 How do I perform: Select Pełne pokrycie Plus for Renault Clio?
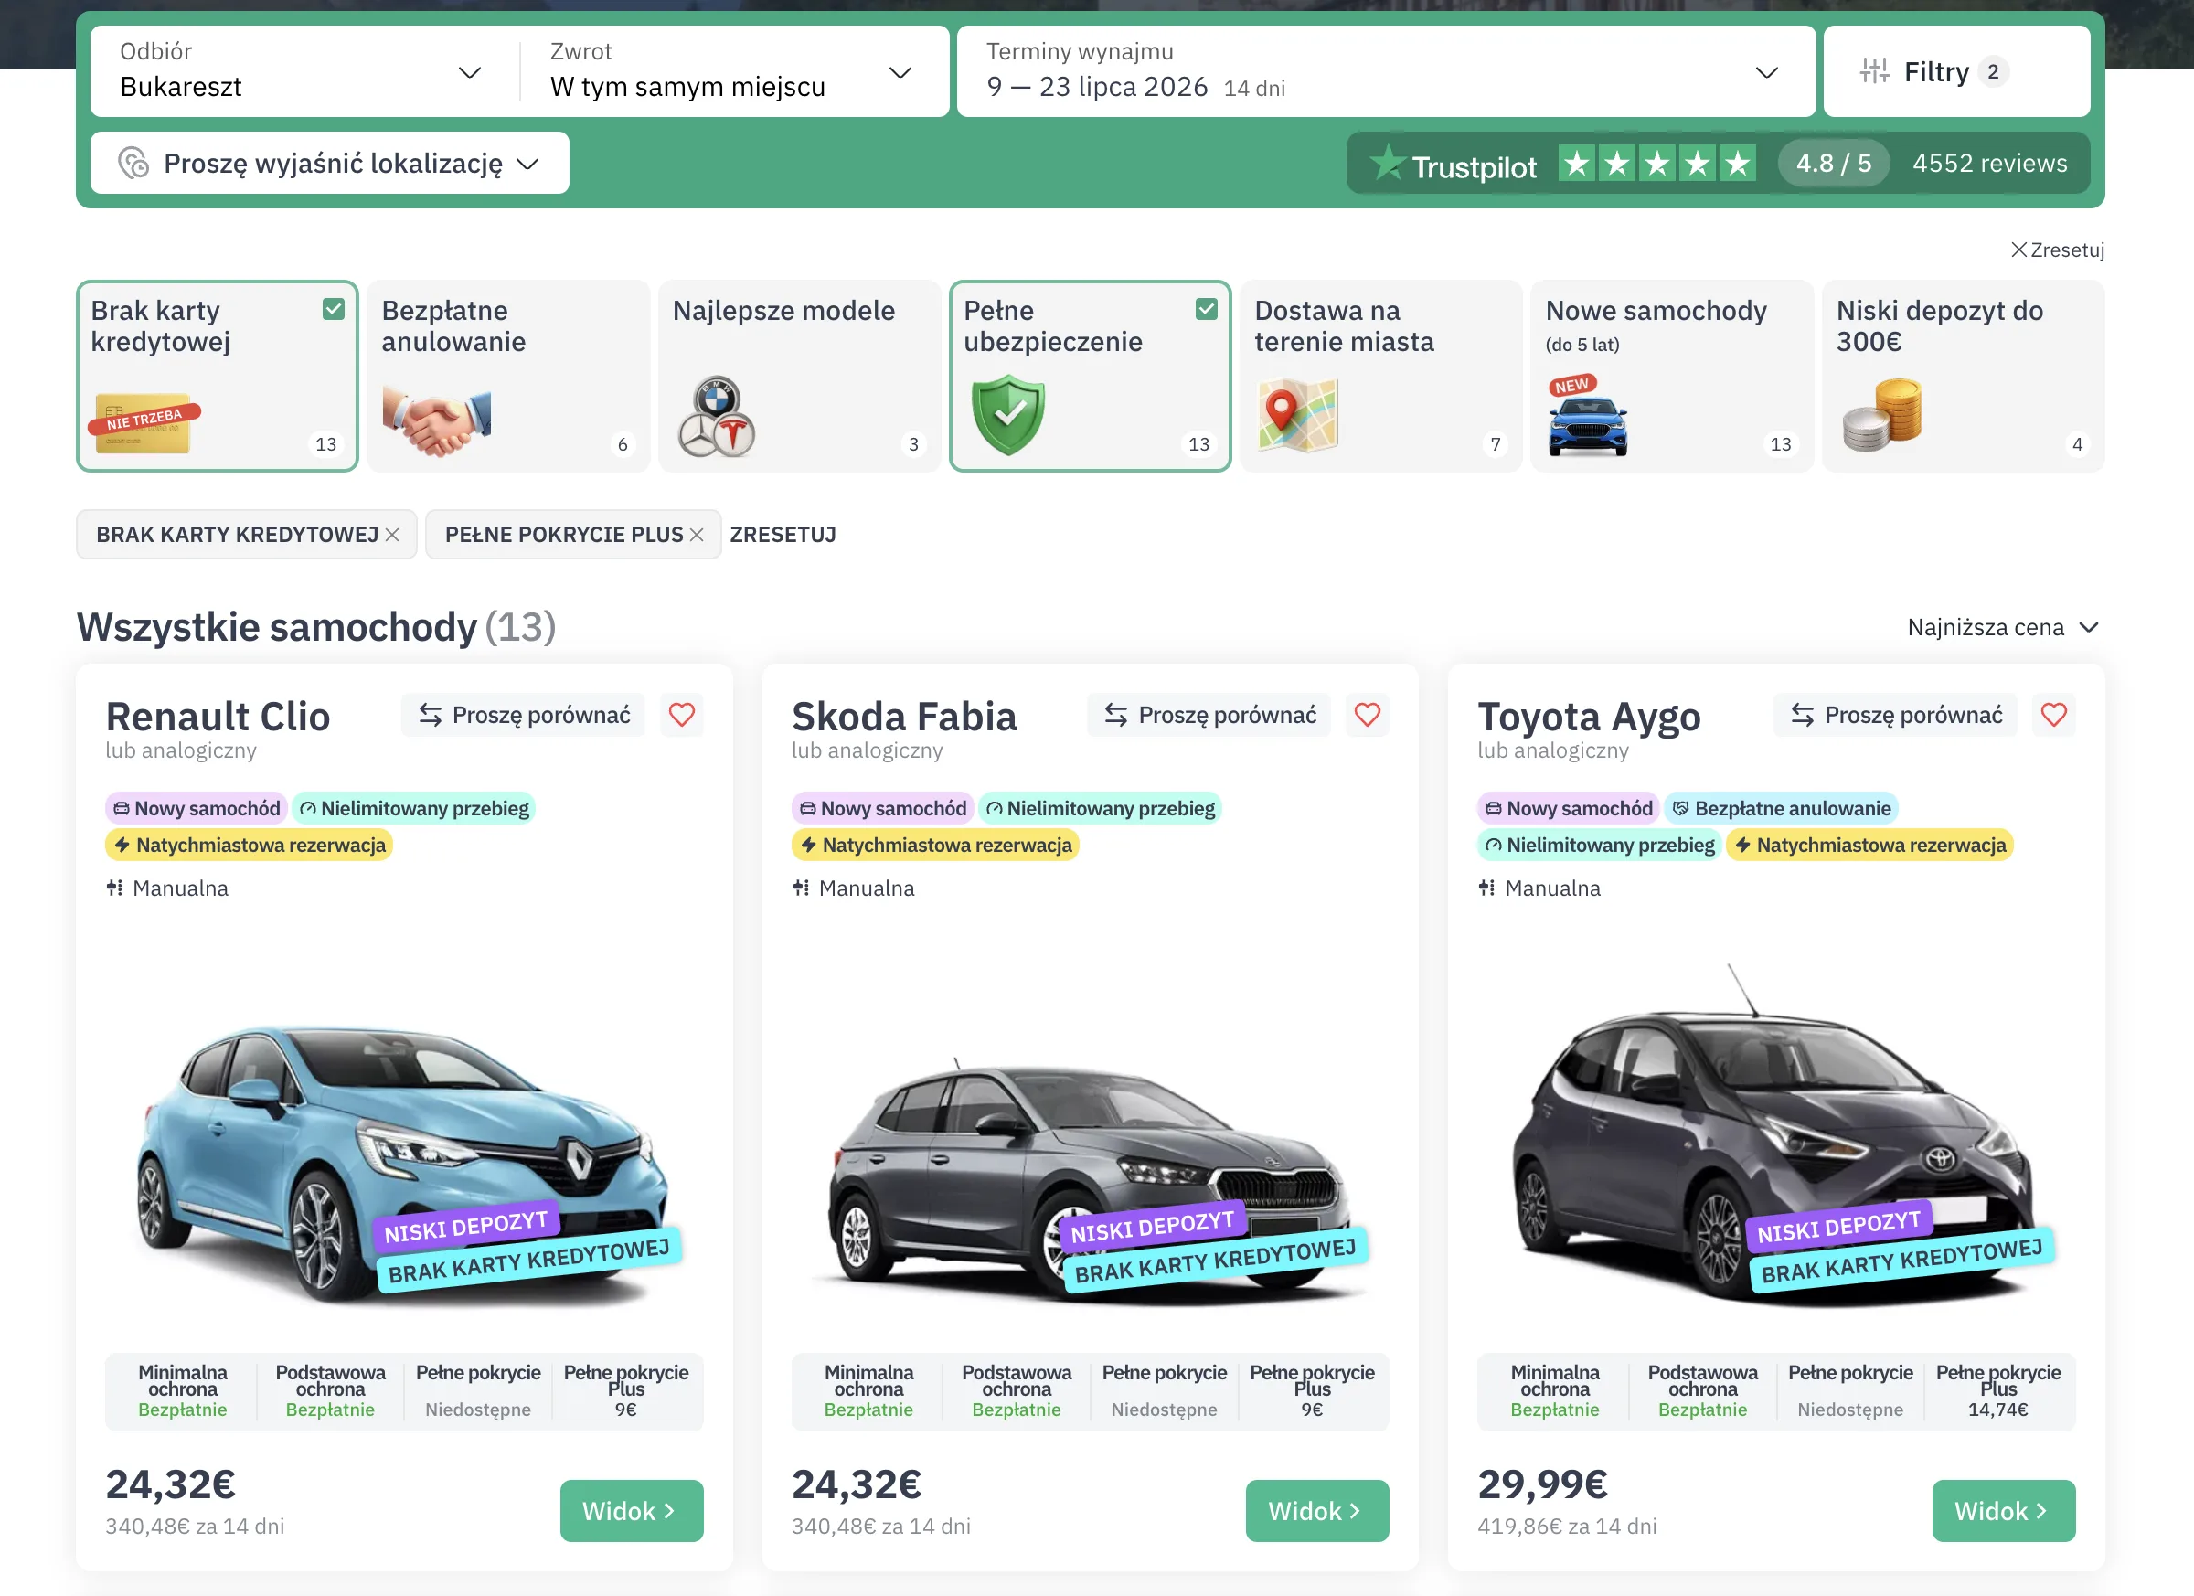(x=626, y=1391)
